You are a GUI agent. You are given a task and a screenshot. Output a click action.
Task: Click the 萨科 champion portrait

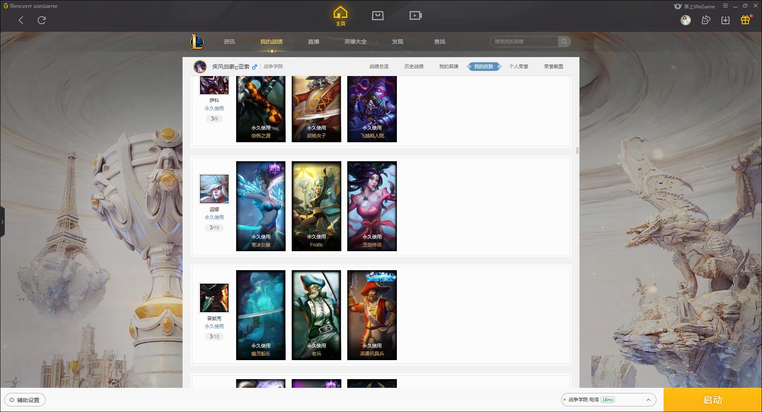214,85
